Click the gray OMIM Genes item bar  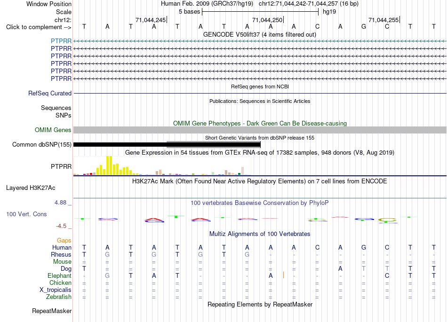pos(260,130)
